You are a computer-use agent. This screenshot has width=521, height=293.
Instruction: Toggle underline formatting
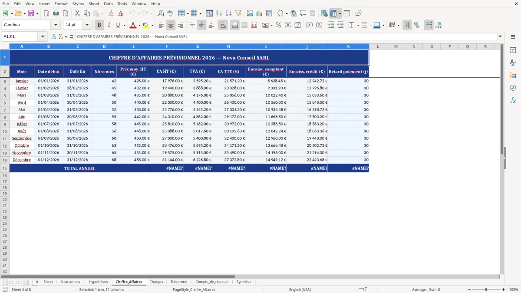118,25
